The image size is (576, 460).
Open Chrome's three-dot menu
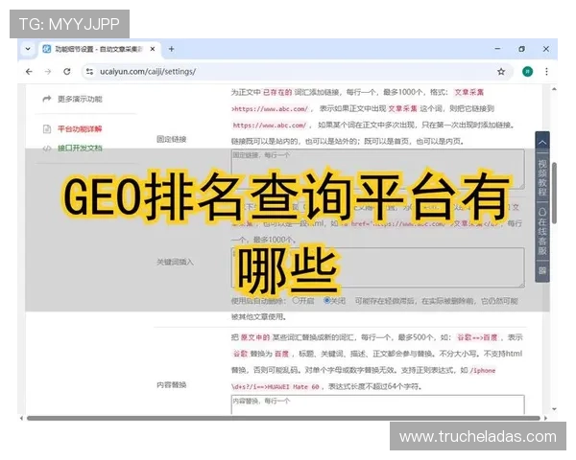pyautogui.click(x=546, y=72)
